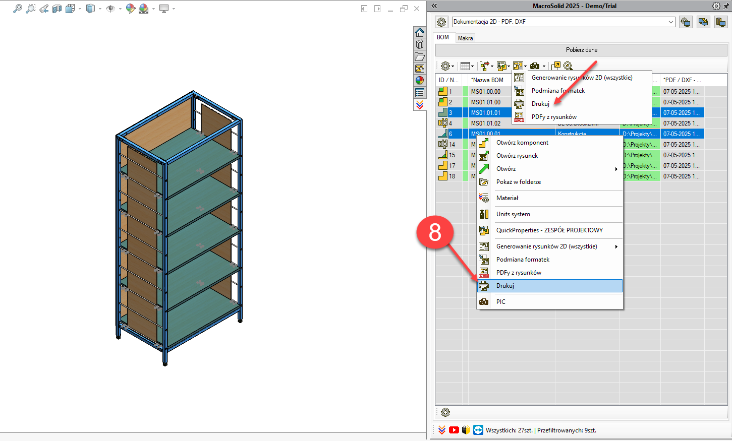The width and height of the screenshot is (732, 441).
Task: Open Apply Scene dropdown arrow
Action: (153, 9)
